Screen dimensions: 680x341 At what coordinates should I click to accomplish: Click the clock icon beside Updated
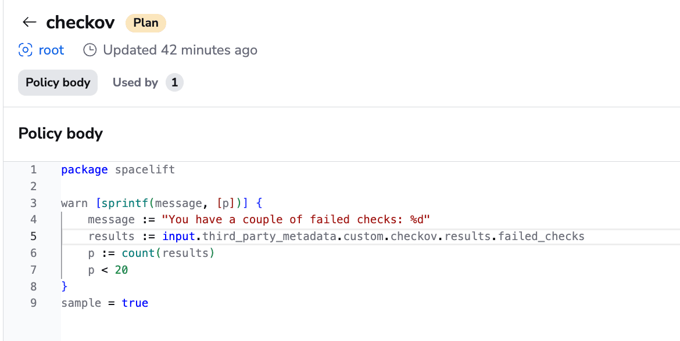90,50
